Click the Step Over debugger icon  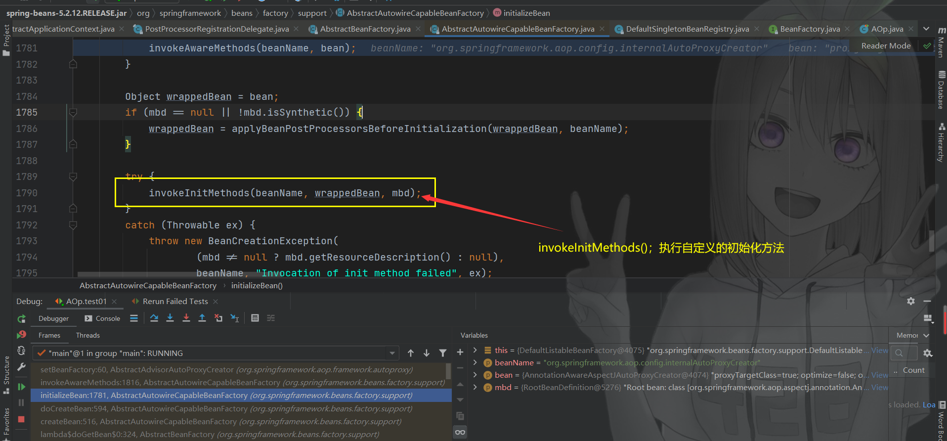pyautogui.click(x=154, y=318)
